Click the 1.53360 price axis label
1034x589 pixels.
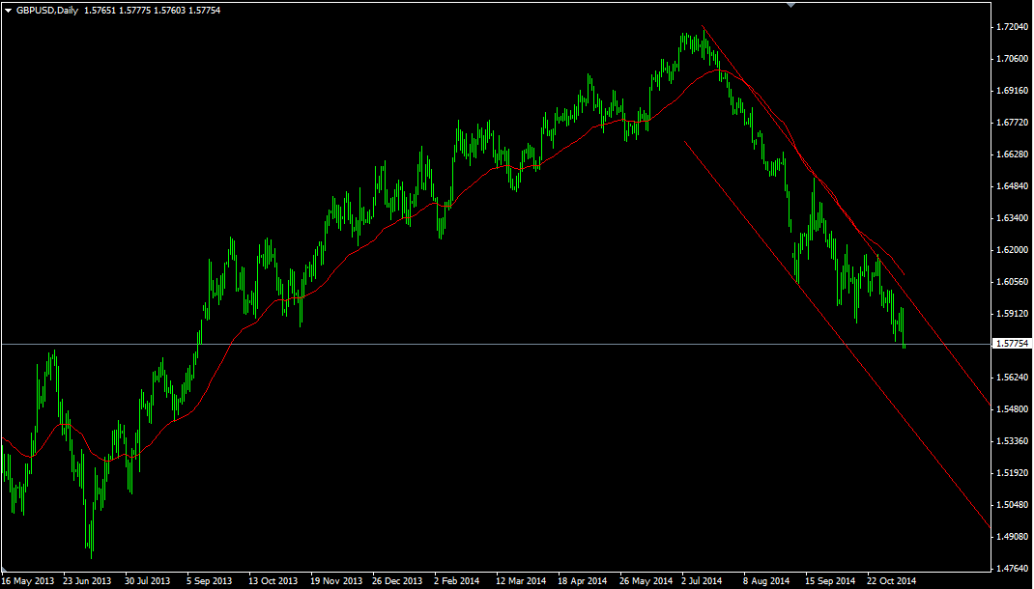pyautogui.click(x=1012, y=440)
